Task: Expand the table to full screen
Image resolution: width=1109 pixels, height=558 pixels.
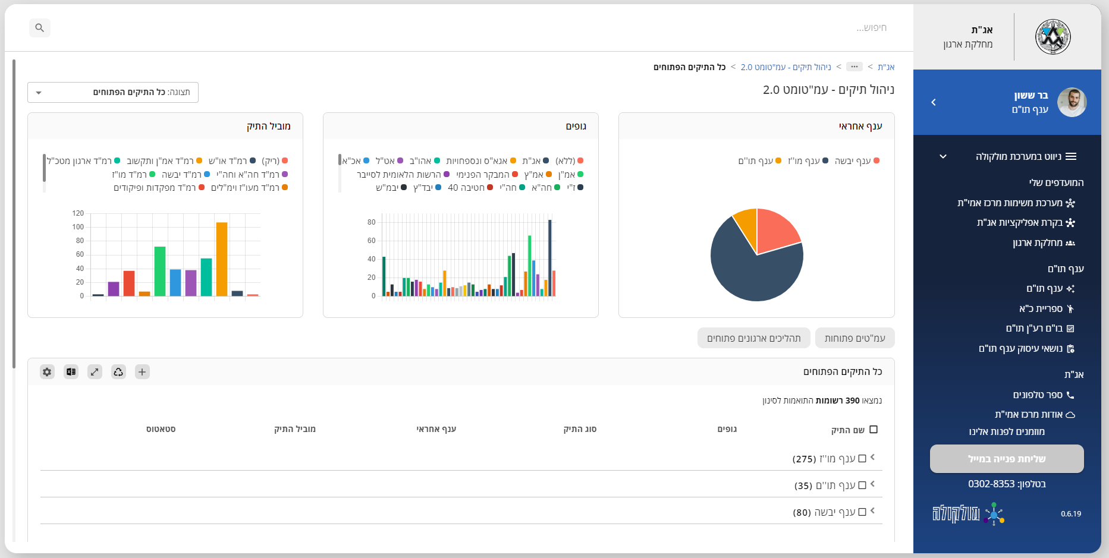Action: coord(95,372)
